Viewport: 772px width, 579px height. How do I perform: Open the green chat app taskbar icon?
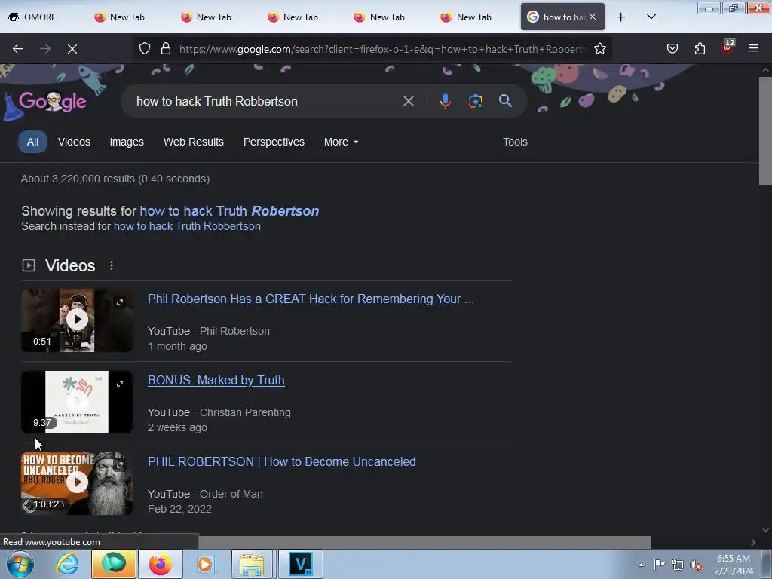114,564
